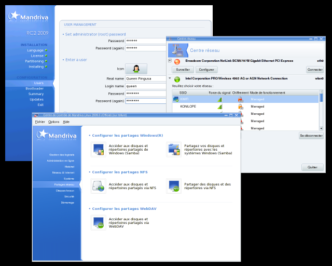
Task: Click the Surveiller button for eth0
Action: pos(183,70)
